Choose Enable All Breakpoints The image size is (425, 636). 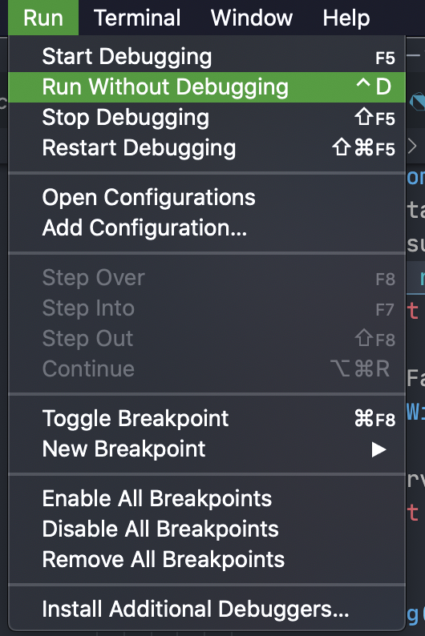(207, 498)
